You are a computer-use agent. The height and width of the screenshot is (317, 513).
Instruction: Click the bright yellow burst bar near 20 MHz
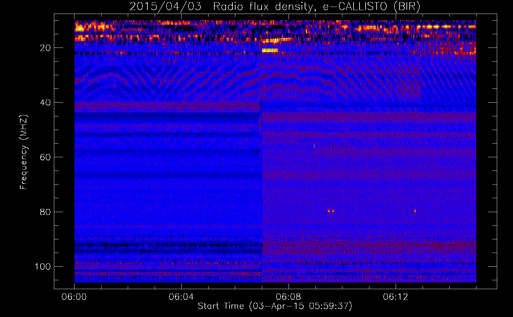click(270, 50)
